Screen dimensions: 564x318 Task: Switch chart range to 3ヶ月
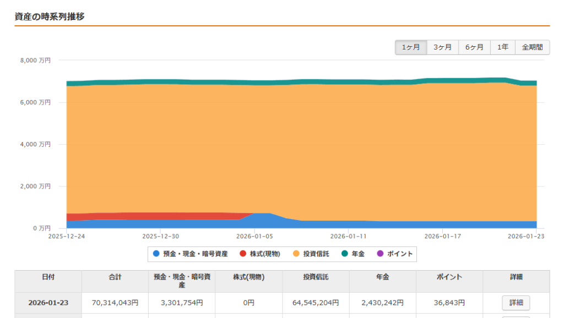click(442, 47)
